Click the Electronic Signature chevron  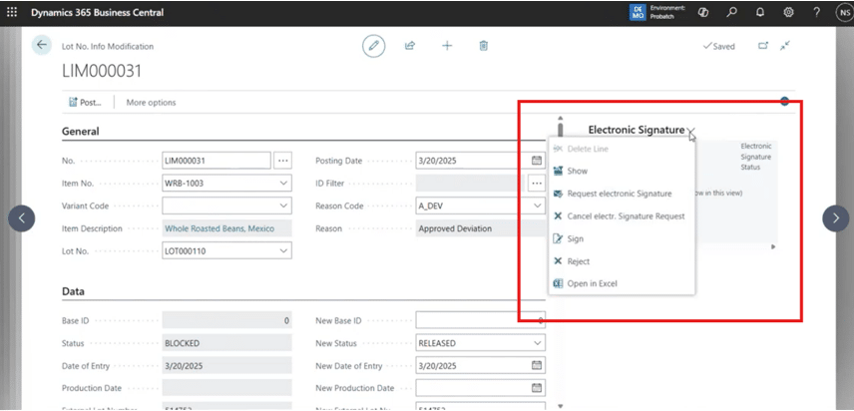pyautogui.click(x=691, y=131)
